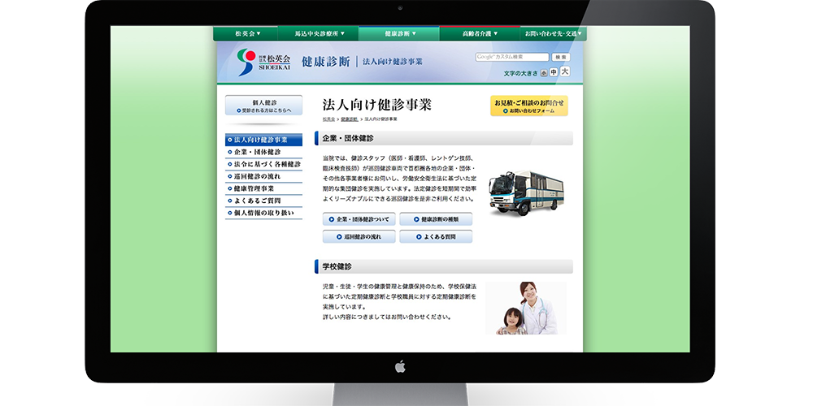Click the 健康診断 header title text
The height and width of the screenshot is (406, 813).
pyautogui.click(x=326, y=62)
